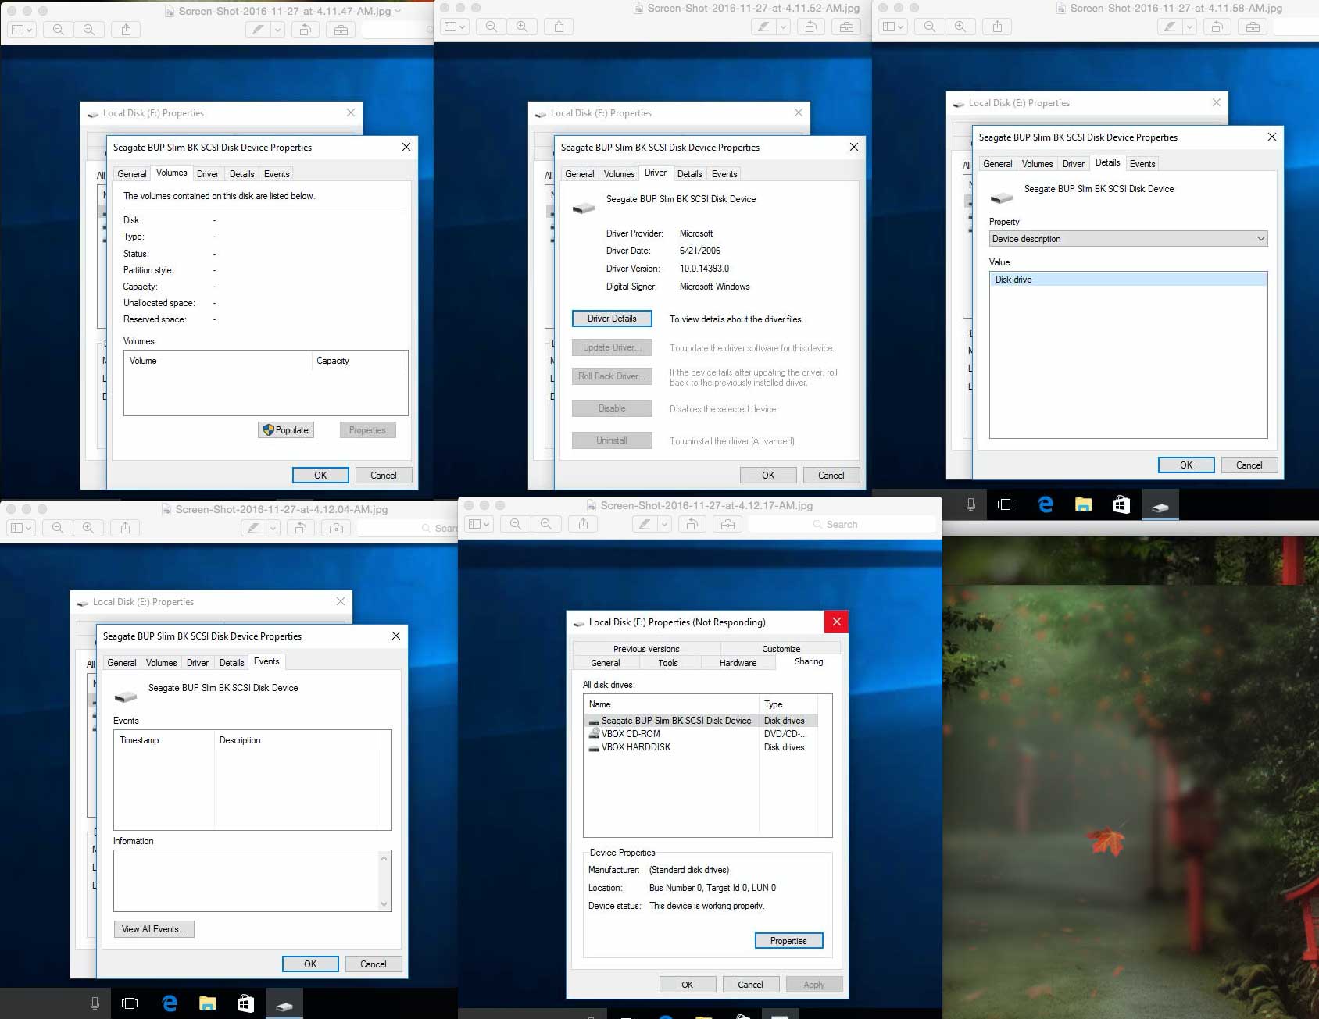Click Store icon on taskbar in 4.12.04-AM screenshot
1319x1019 pixels.
pyautogui.click(x=245, y=1003)
